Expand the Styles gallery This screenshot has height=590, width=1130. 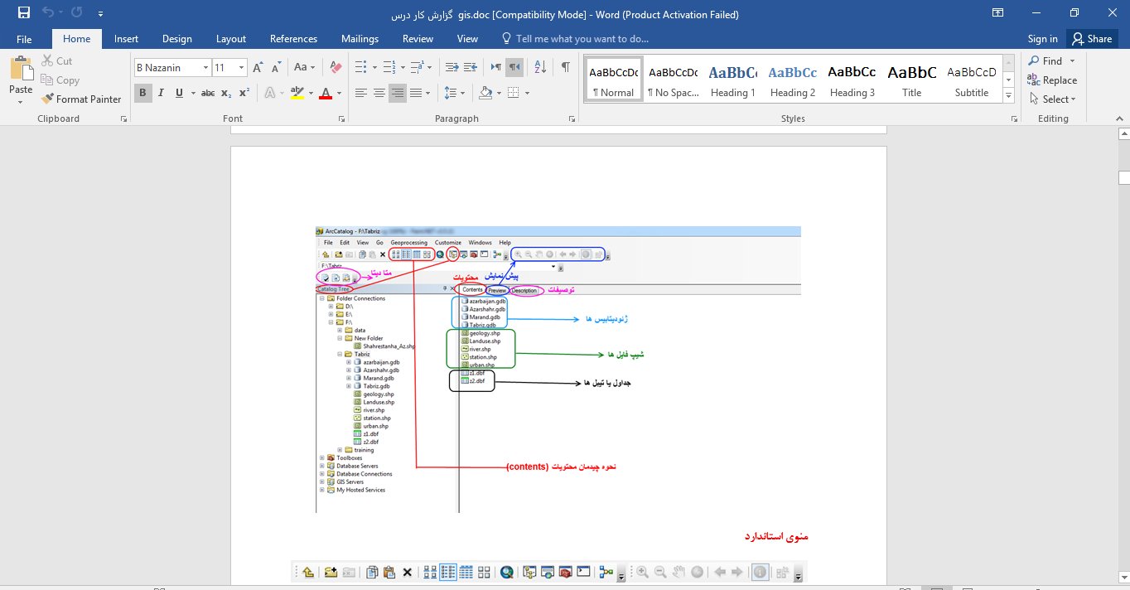1008,96
